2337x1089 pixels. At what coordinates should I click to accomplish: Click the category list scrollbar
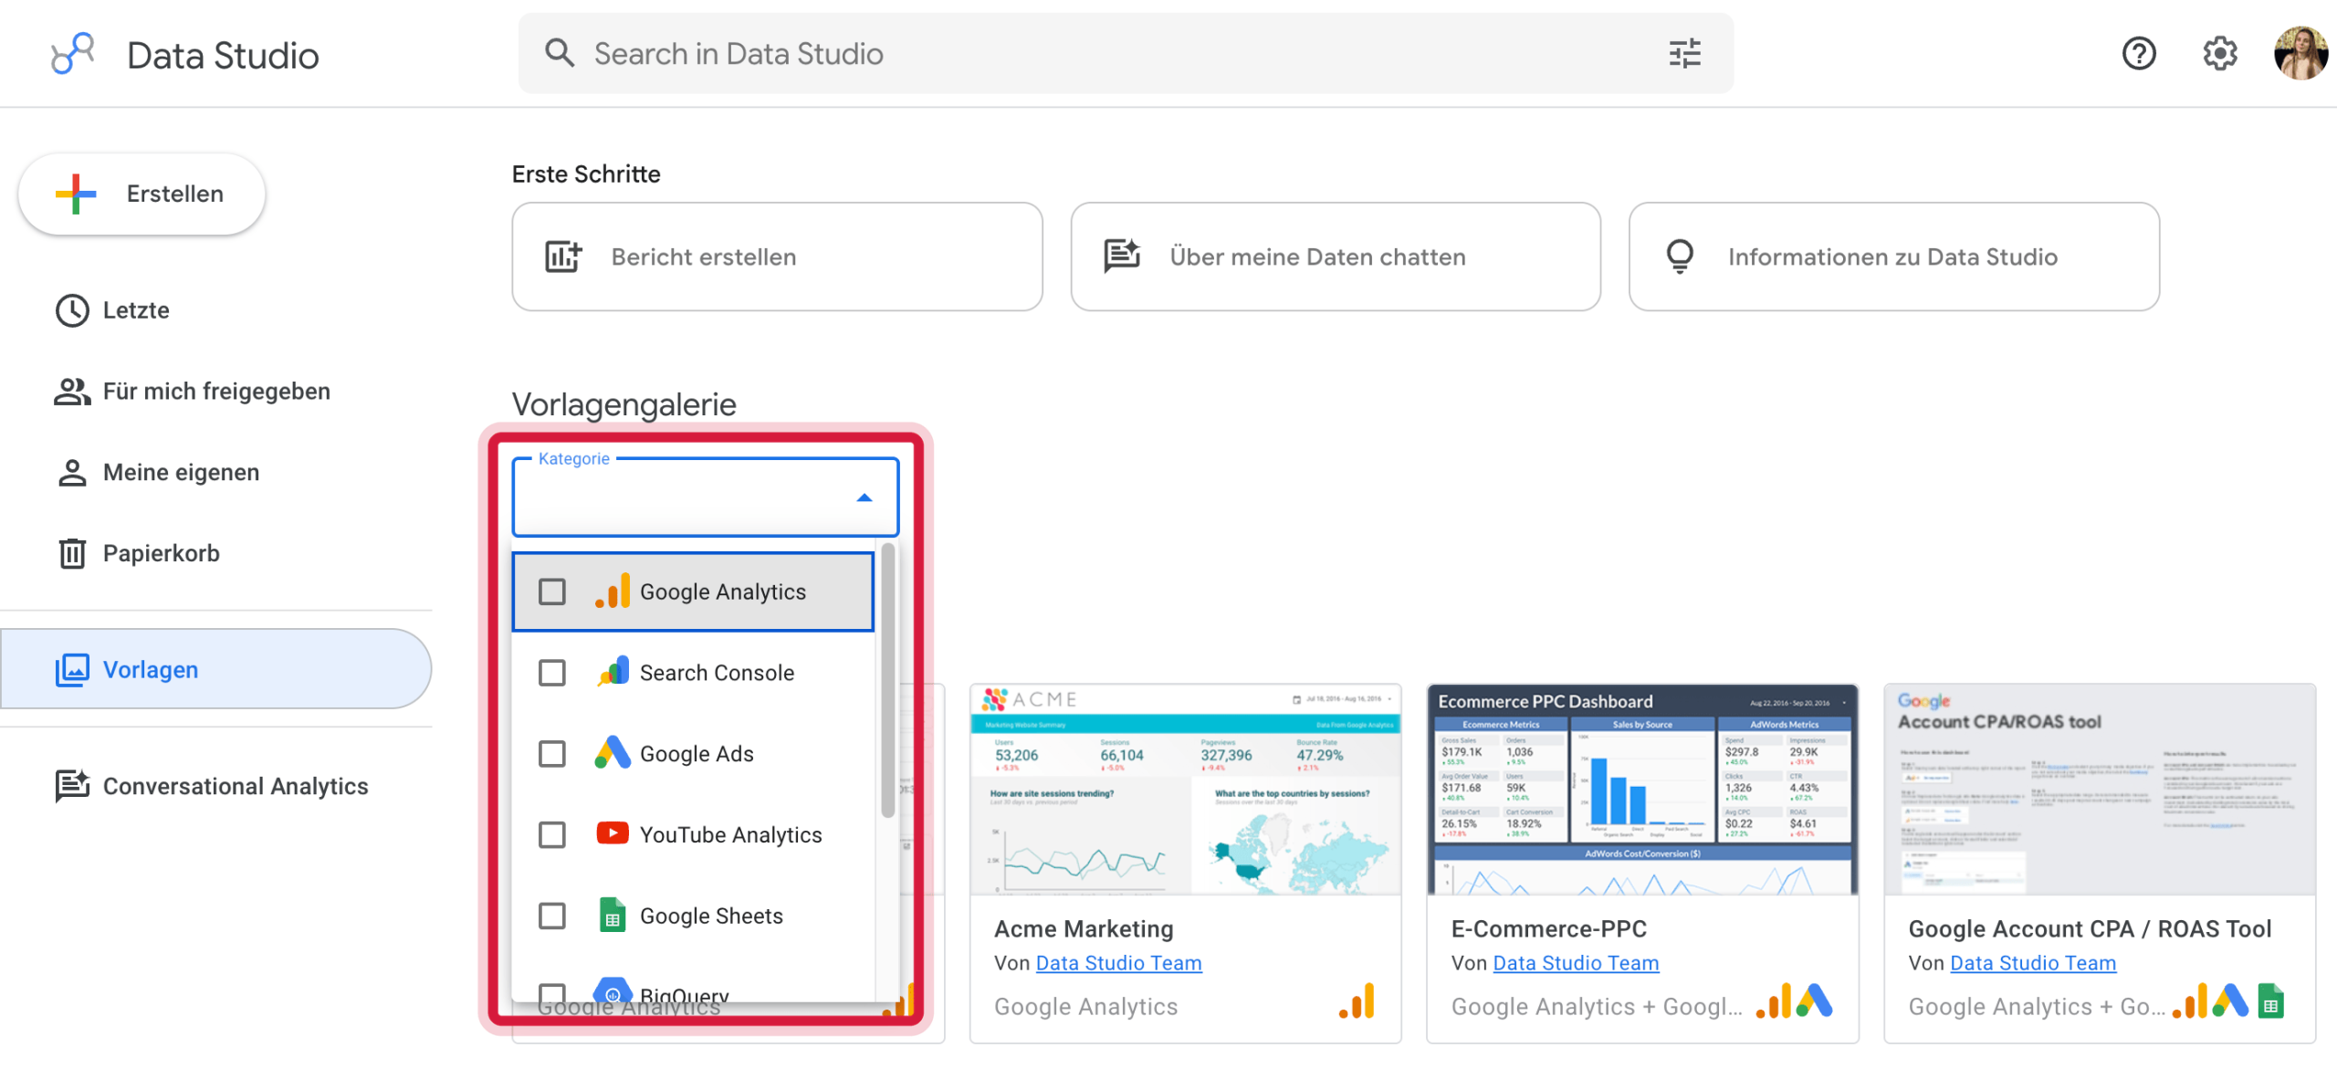[x=887, y=680]
